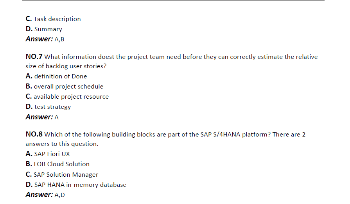Screen dimensions: 350x204
Task: Click the Answer A,B line
Action: [45, 39]
